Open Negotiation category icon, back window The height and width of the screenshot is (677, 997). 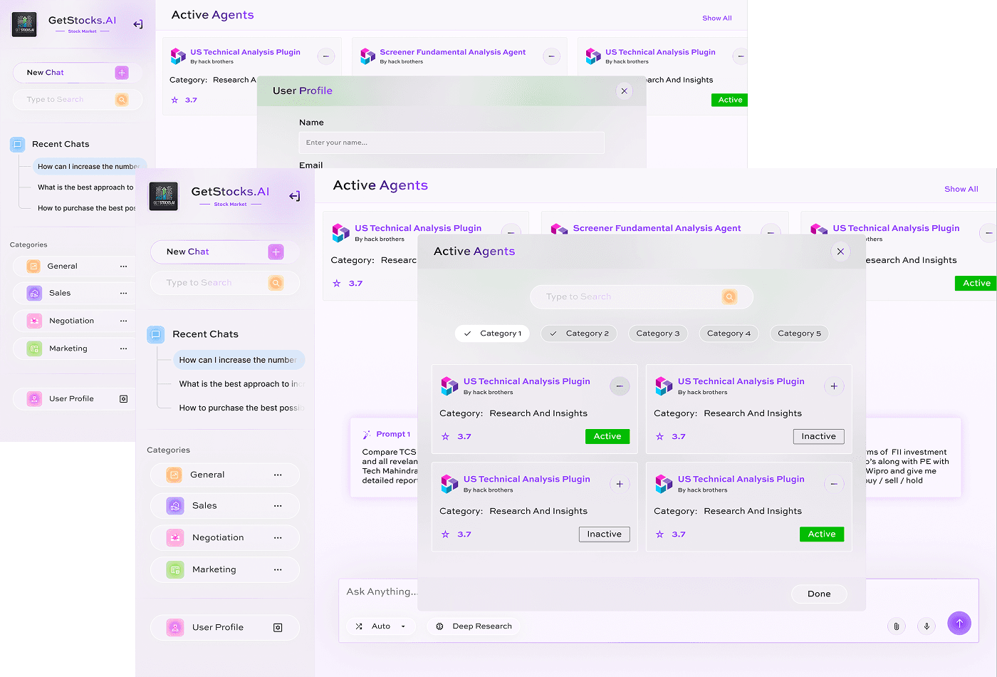click(34, 321)
